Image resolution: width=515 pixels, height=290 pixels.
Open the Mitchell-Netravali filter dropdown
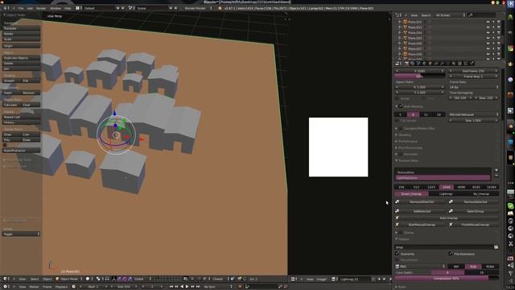click(x=473, y=114)
